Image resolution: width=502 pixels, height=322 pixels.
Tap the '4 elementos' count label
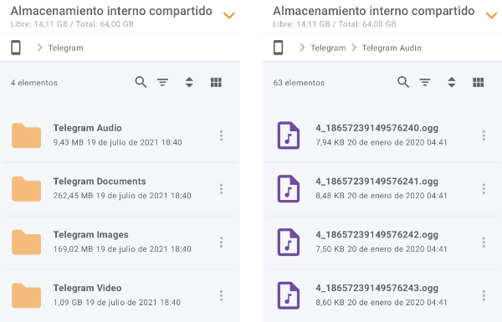pos(34,83)
